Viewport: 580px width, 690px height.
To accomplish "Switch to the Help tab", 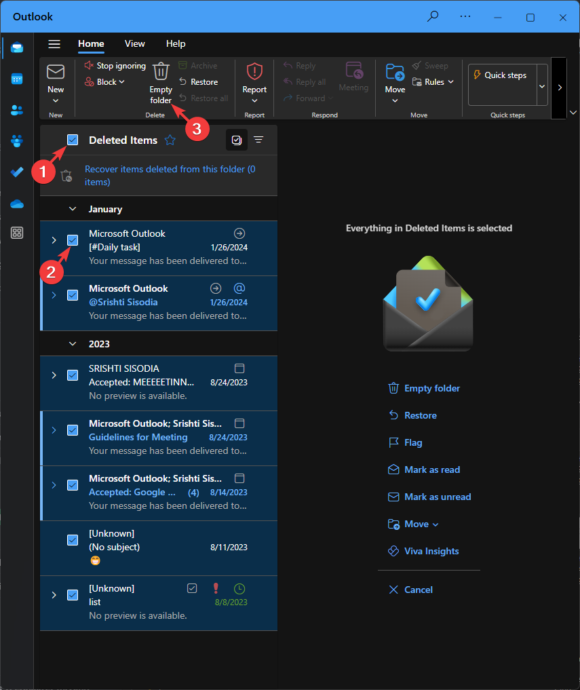I will 176,43.
